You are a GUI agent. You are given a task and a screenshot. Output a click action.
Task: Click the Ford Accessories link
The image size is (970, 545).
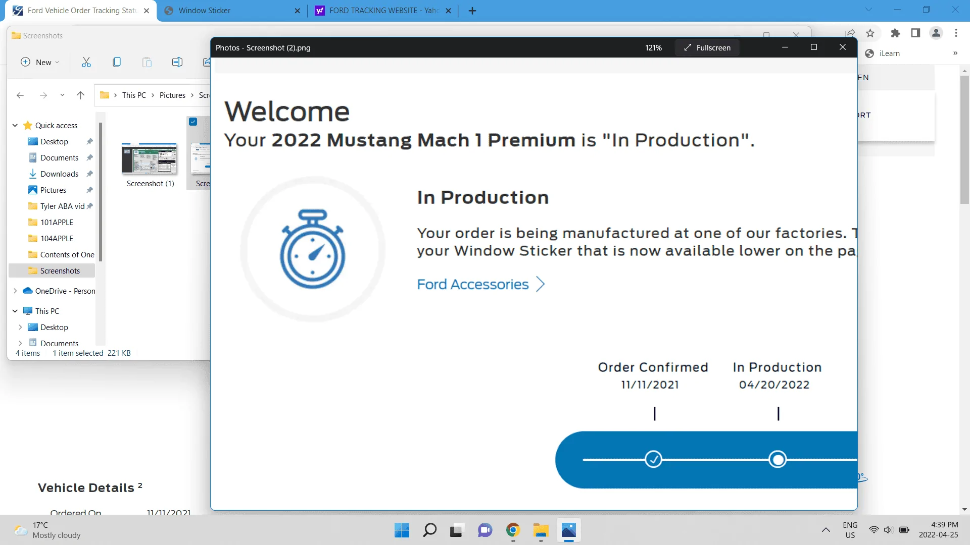480,284
